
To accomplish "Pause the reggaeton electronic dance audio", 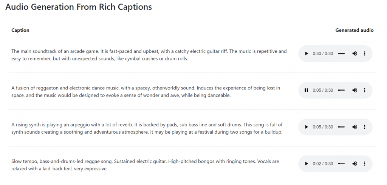I will [306, 90].
